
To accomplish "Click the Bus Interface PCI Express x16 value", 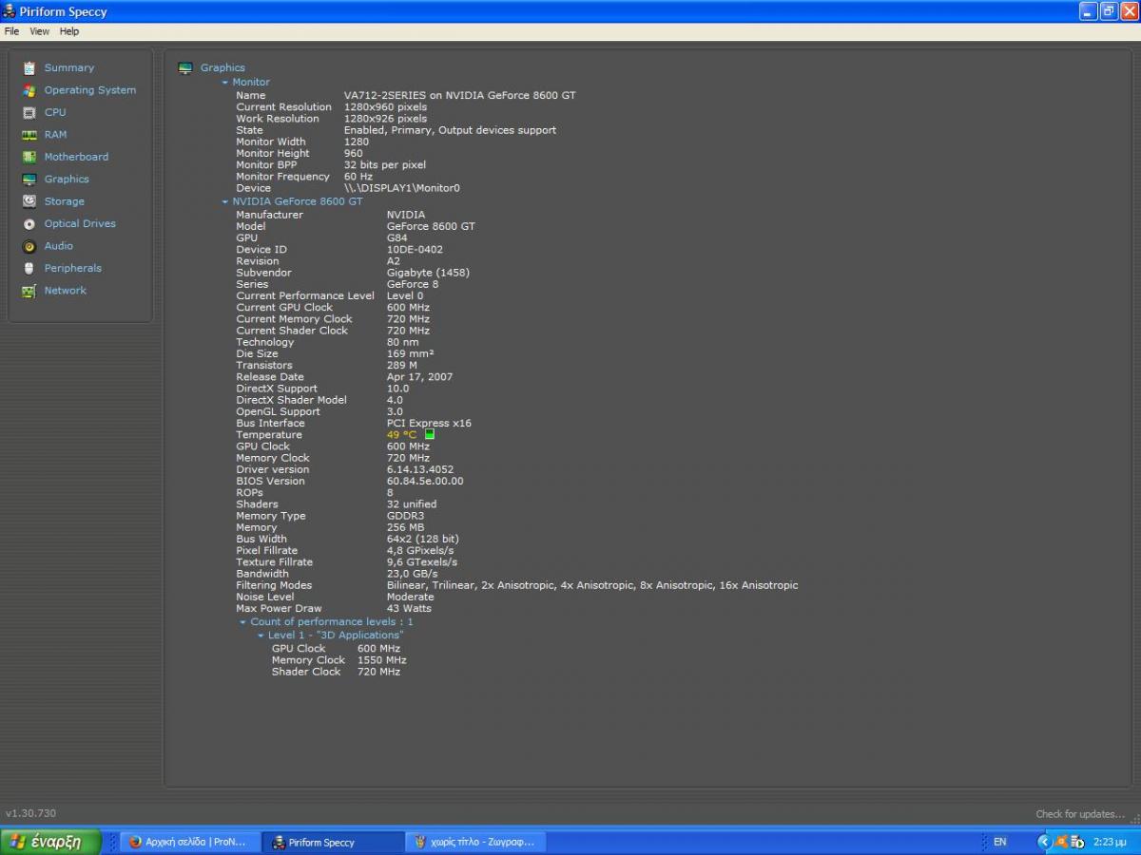I will tap(429, 424).
